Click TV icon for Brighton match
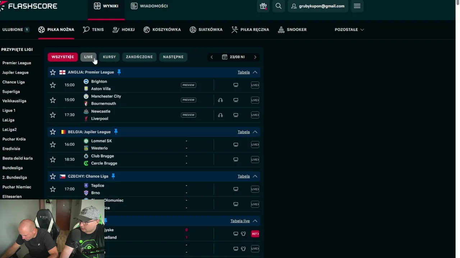The width and height of the screenshot is (460, 258). click(x=236, y=85)
